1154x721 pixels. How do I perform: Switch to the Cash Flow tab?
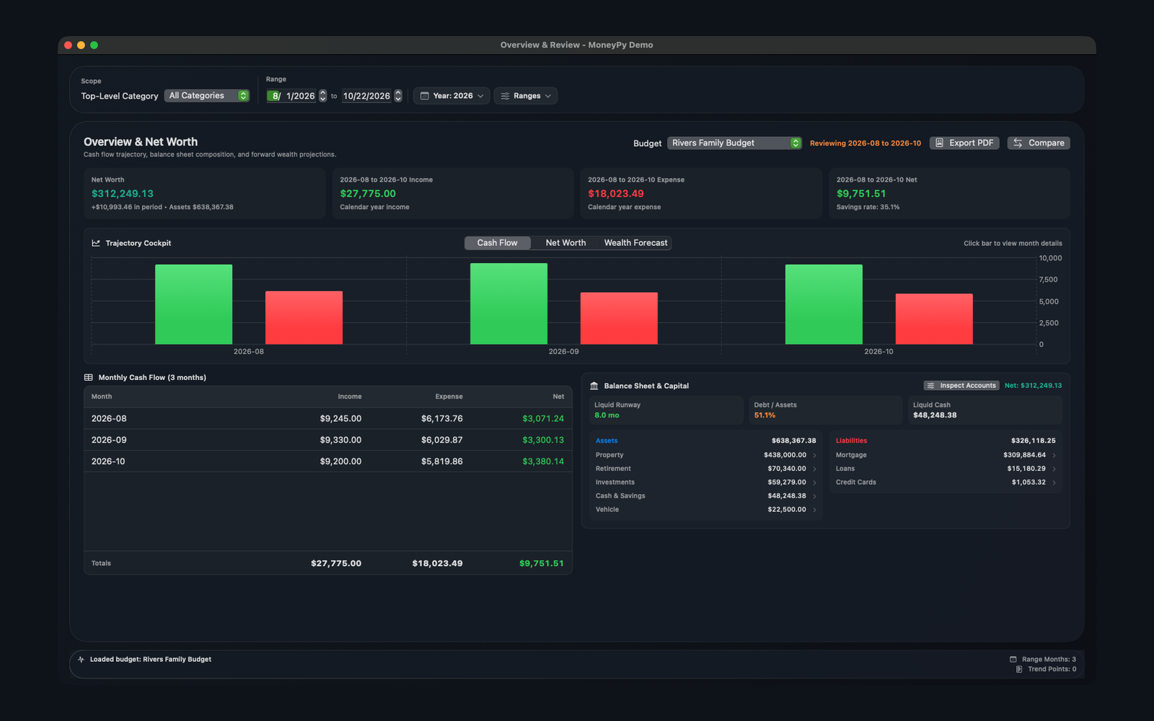point(497,243)
